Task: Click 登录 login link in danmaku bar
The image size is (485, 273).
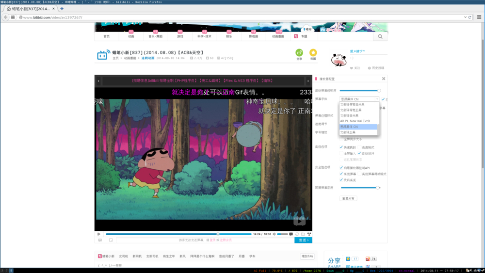Action: point(212,240)
